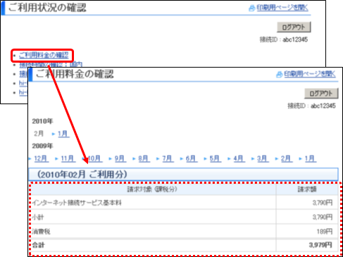Image resolution: width=343 pixels, height=257 pixels.
Task: Select 9月 of 2009年
Action: tap(120, 158)
